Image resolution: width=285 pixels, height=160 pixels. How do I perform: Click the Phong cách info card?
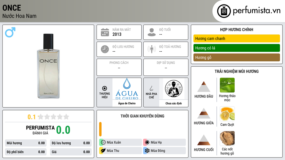point(119,67)
